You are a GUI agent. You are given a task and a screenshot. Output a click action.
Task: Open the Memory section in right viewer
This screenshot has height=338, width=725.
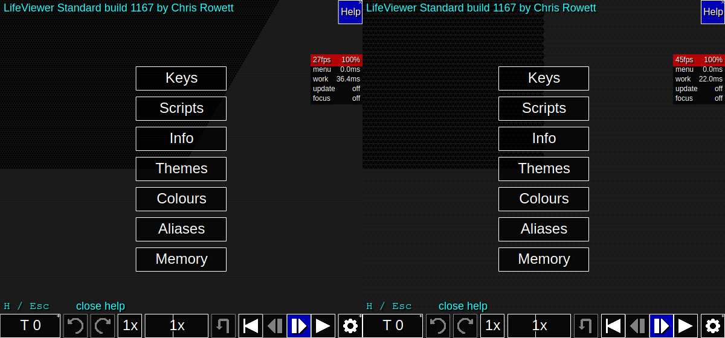pyautogui.click(x=544, y=260)
